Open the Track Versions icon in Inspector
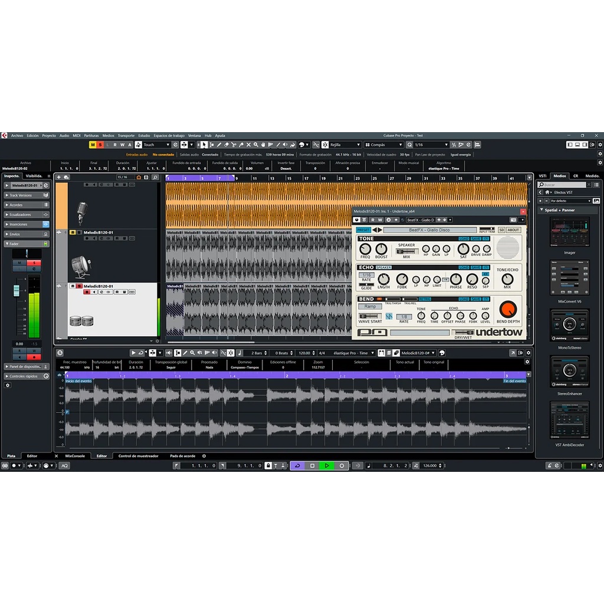 (x=46, y=195)
